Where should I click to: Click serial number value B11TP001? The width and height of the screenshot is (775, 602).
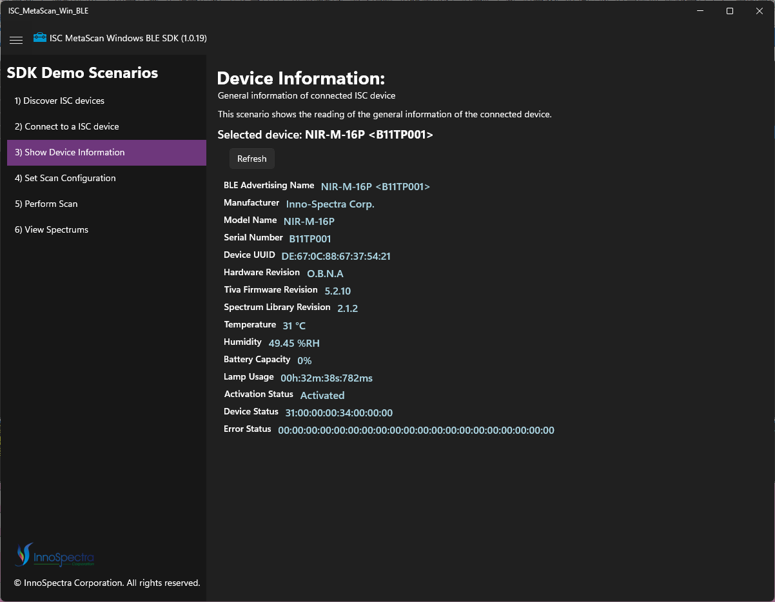point(310,239)
